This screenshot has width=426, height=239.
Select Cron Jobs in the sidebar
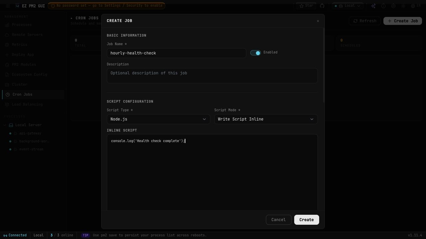[x=33, y=95]
